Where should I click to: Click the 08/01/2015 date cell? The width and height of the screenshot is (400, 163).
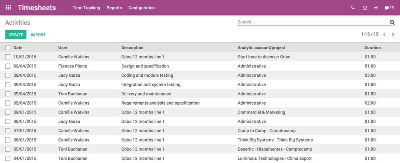[x=25, y=121]
